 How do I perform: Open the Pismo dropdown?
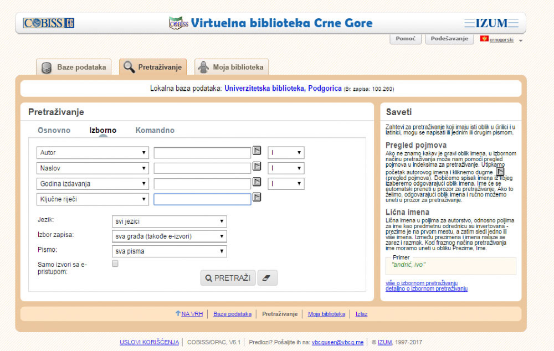(169, 251)
